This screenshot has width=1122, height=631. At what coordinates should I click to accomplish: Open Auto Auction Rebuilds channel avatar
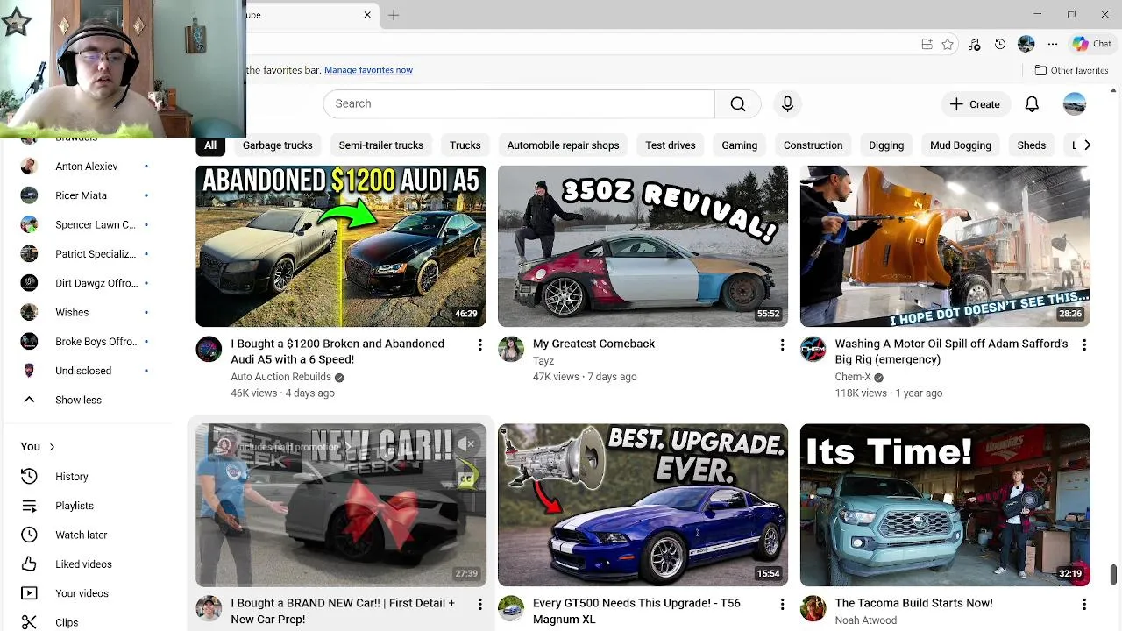click(x=209, y=349)
